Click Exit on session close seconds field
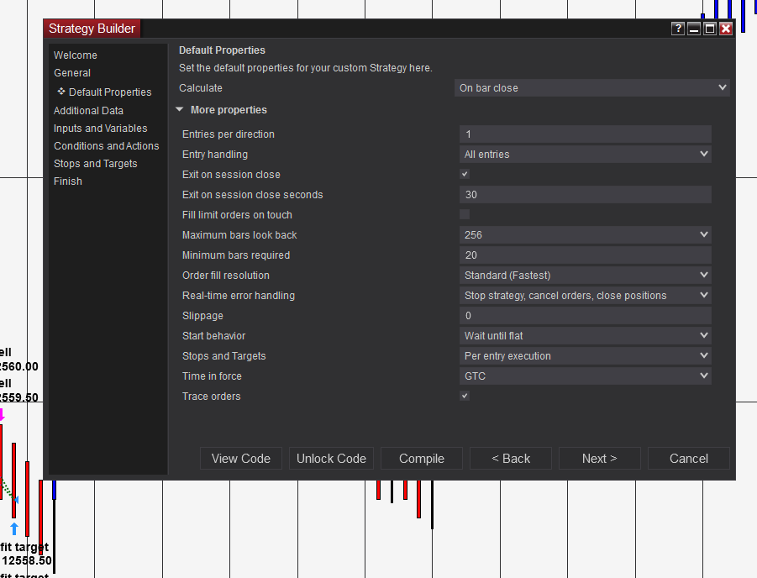757x578 pixels. (585, 195)
